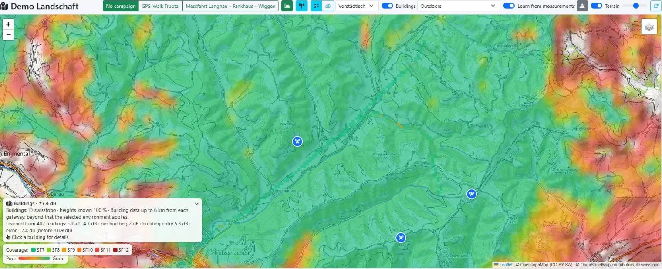Select the gateway marker near Wachthubel
This screenshot has width=662, height=269.
click(x=297, y=141)
